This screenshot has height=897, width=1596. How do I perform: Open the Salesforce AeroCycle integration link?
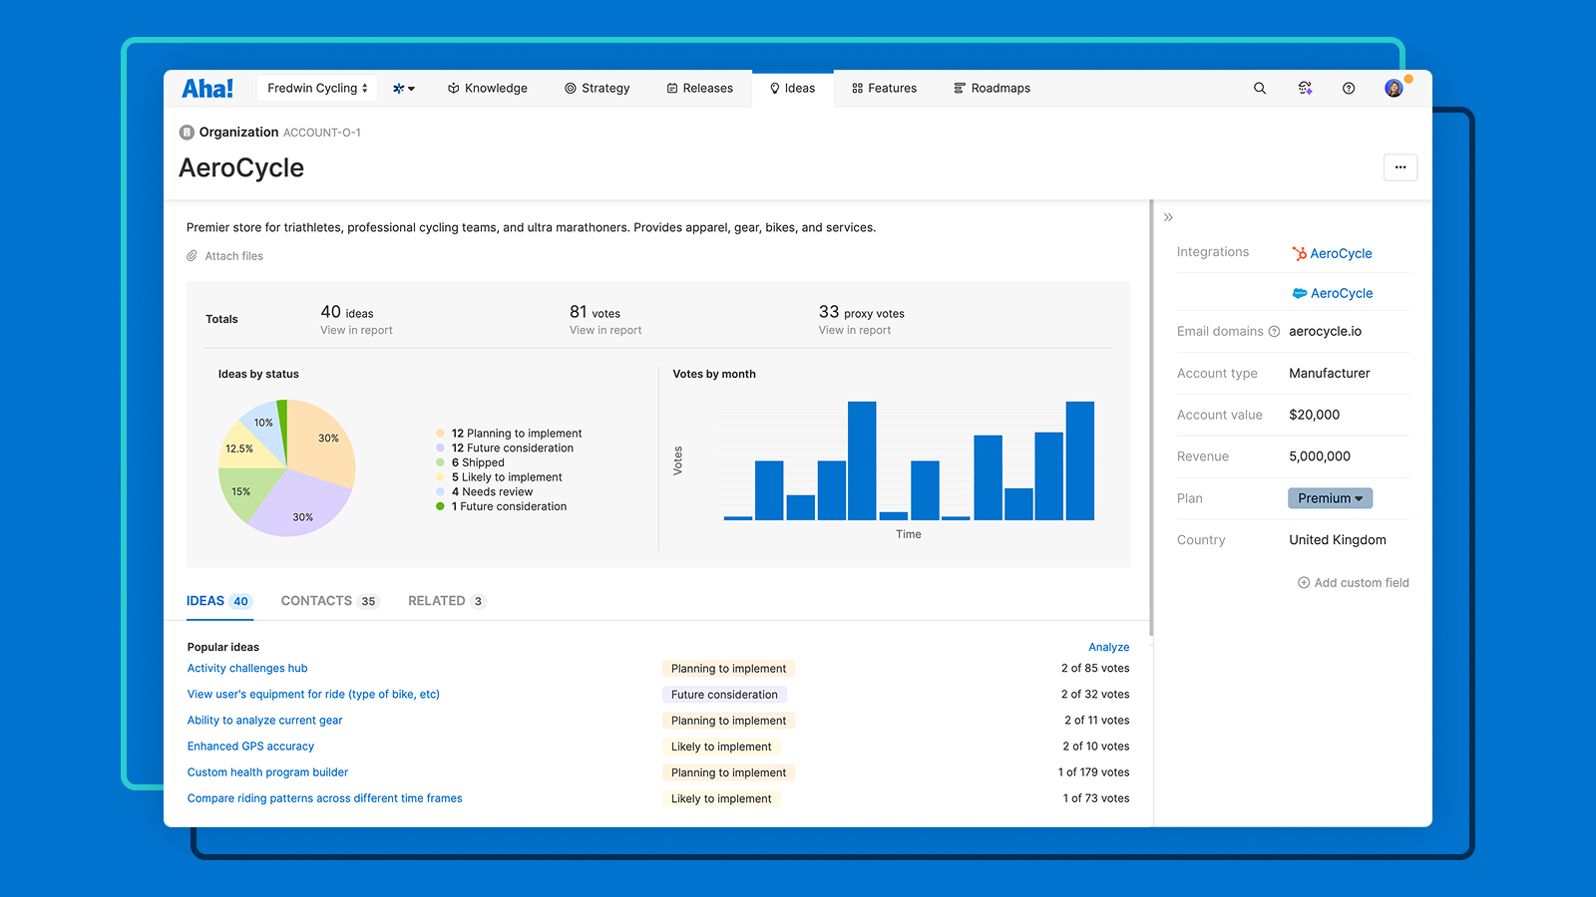tap(1342, 293)
